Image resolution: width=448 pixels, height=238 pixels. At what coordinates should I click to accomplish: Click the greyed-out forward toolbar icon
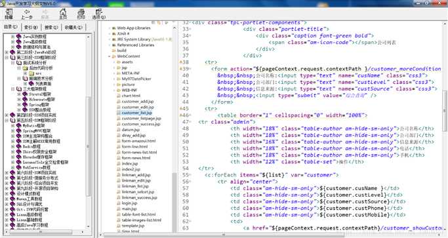pos(45,14)
